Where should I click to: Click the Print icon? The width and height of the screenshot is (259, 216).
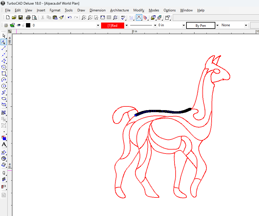[x=28, y=18]
